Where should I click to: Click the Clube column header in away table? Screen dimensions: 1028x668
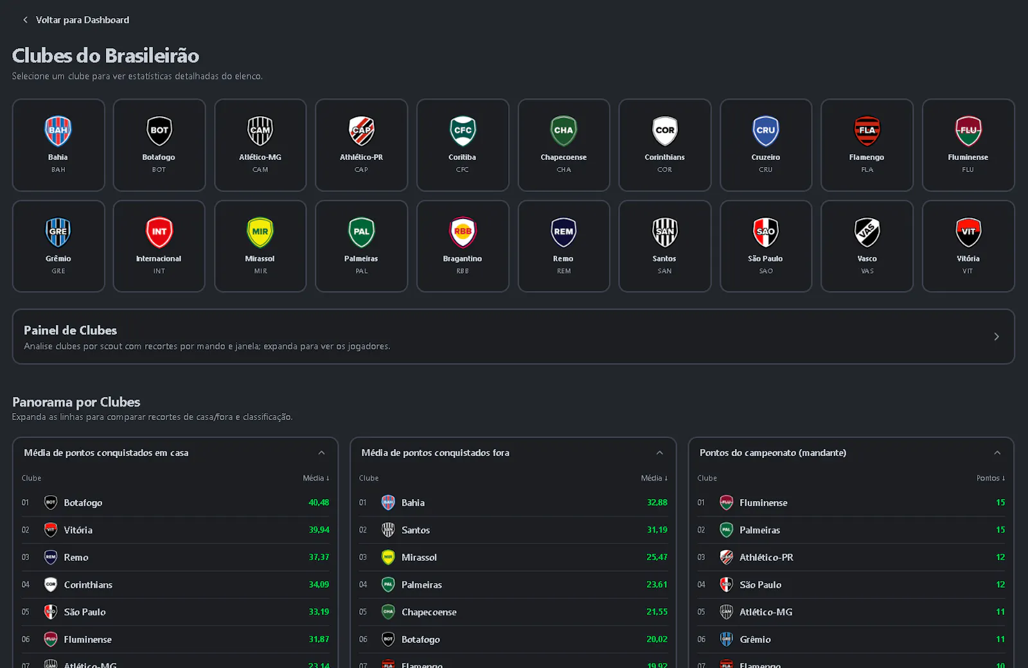pyautogui.click(x=369, y=478)
